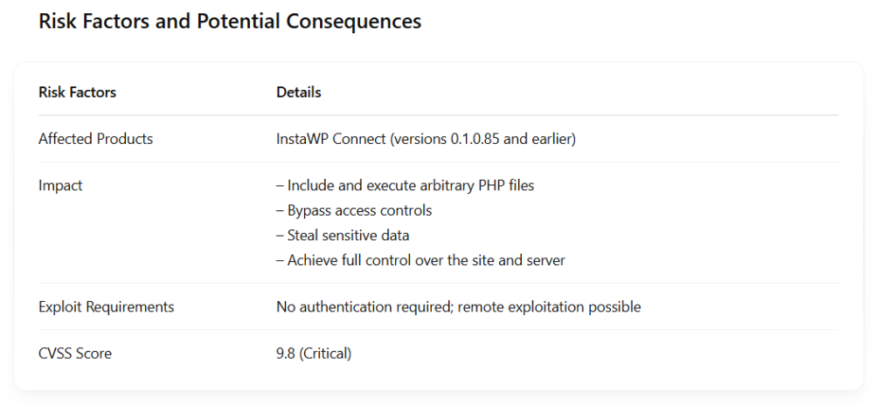Click the Affected Products row label
This screenshot has width=895, height=405.
[95, 139]
